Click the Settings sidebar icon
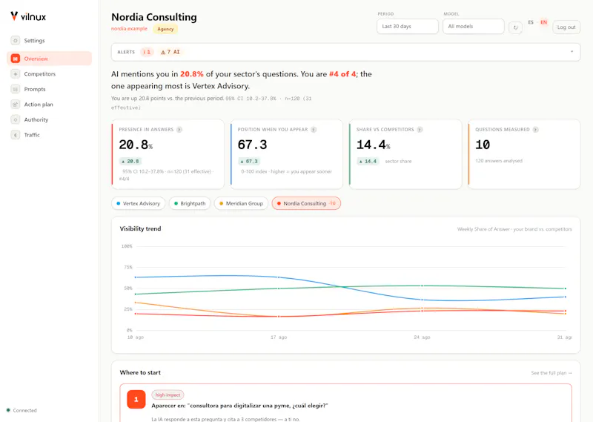 click(15, 41)
